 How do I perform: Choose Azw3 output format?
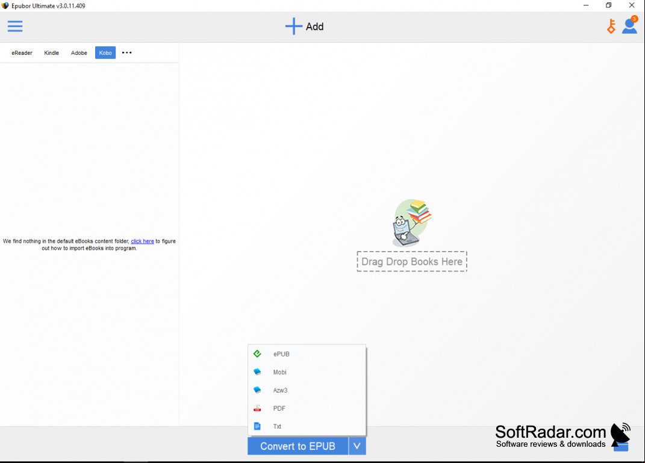[307, 390]
